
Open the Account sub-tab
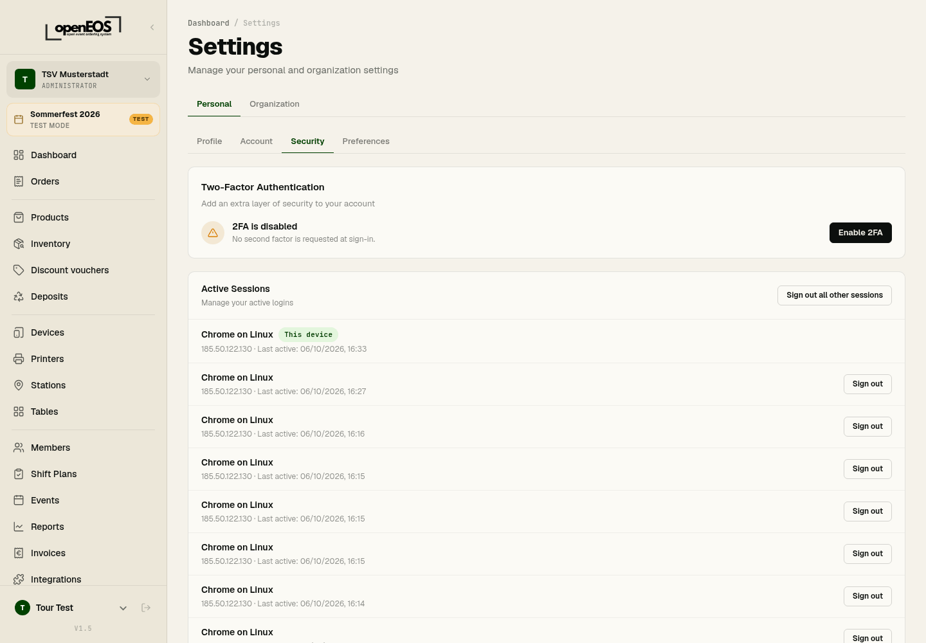pos(257,141)
